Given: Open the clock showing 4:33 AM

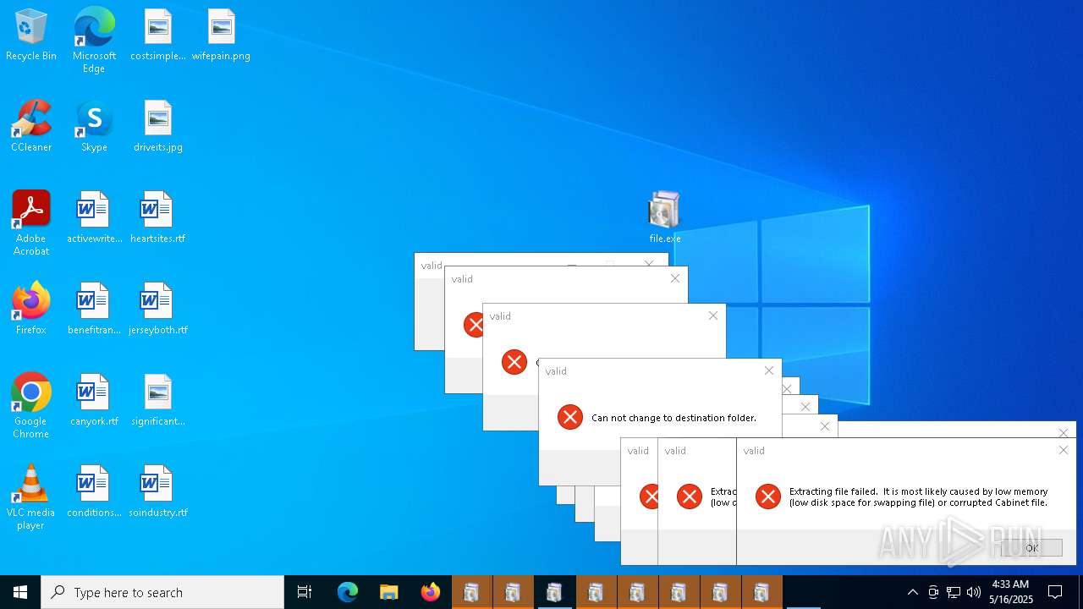Looking at the screenshot, I should click(1010, 592).
